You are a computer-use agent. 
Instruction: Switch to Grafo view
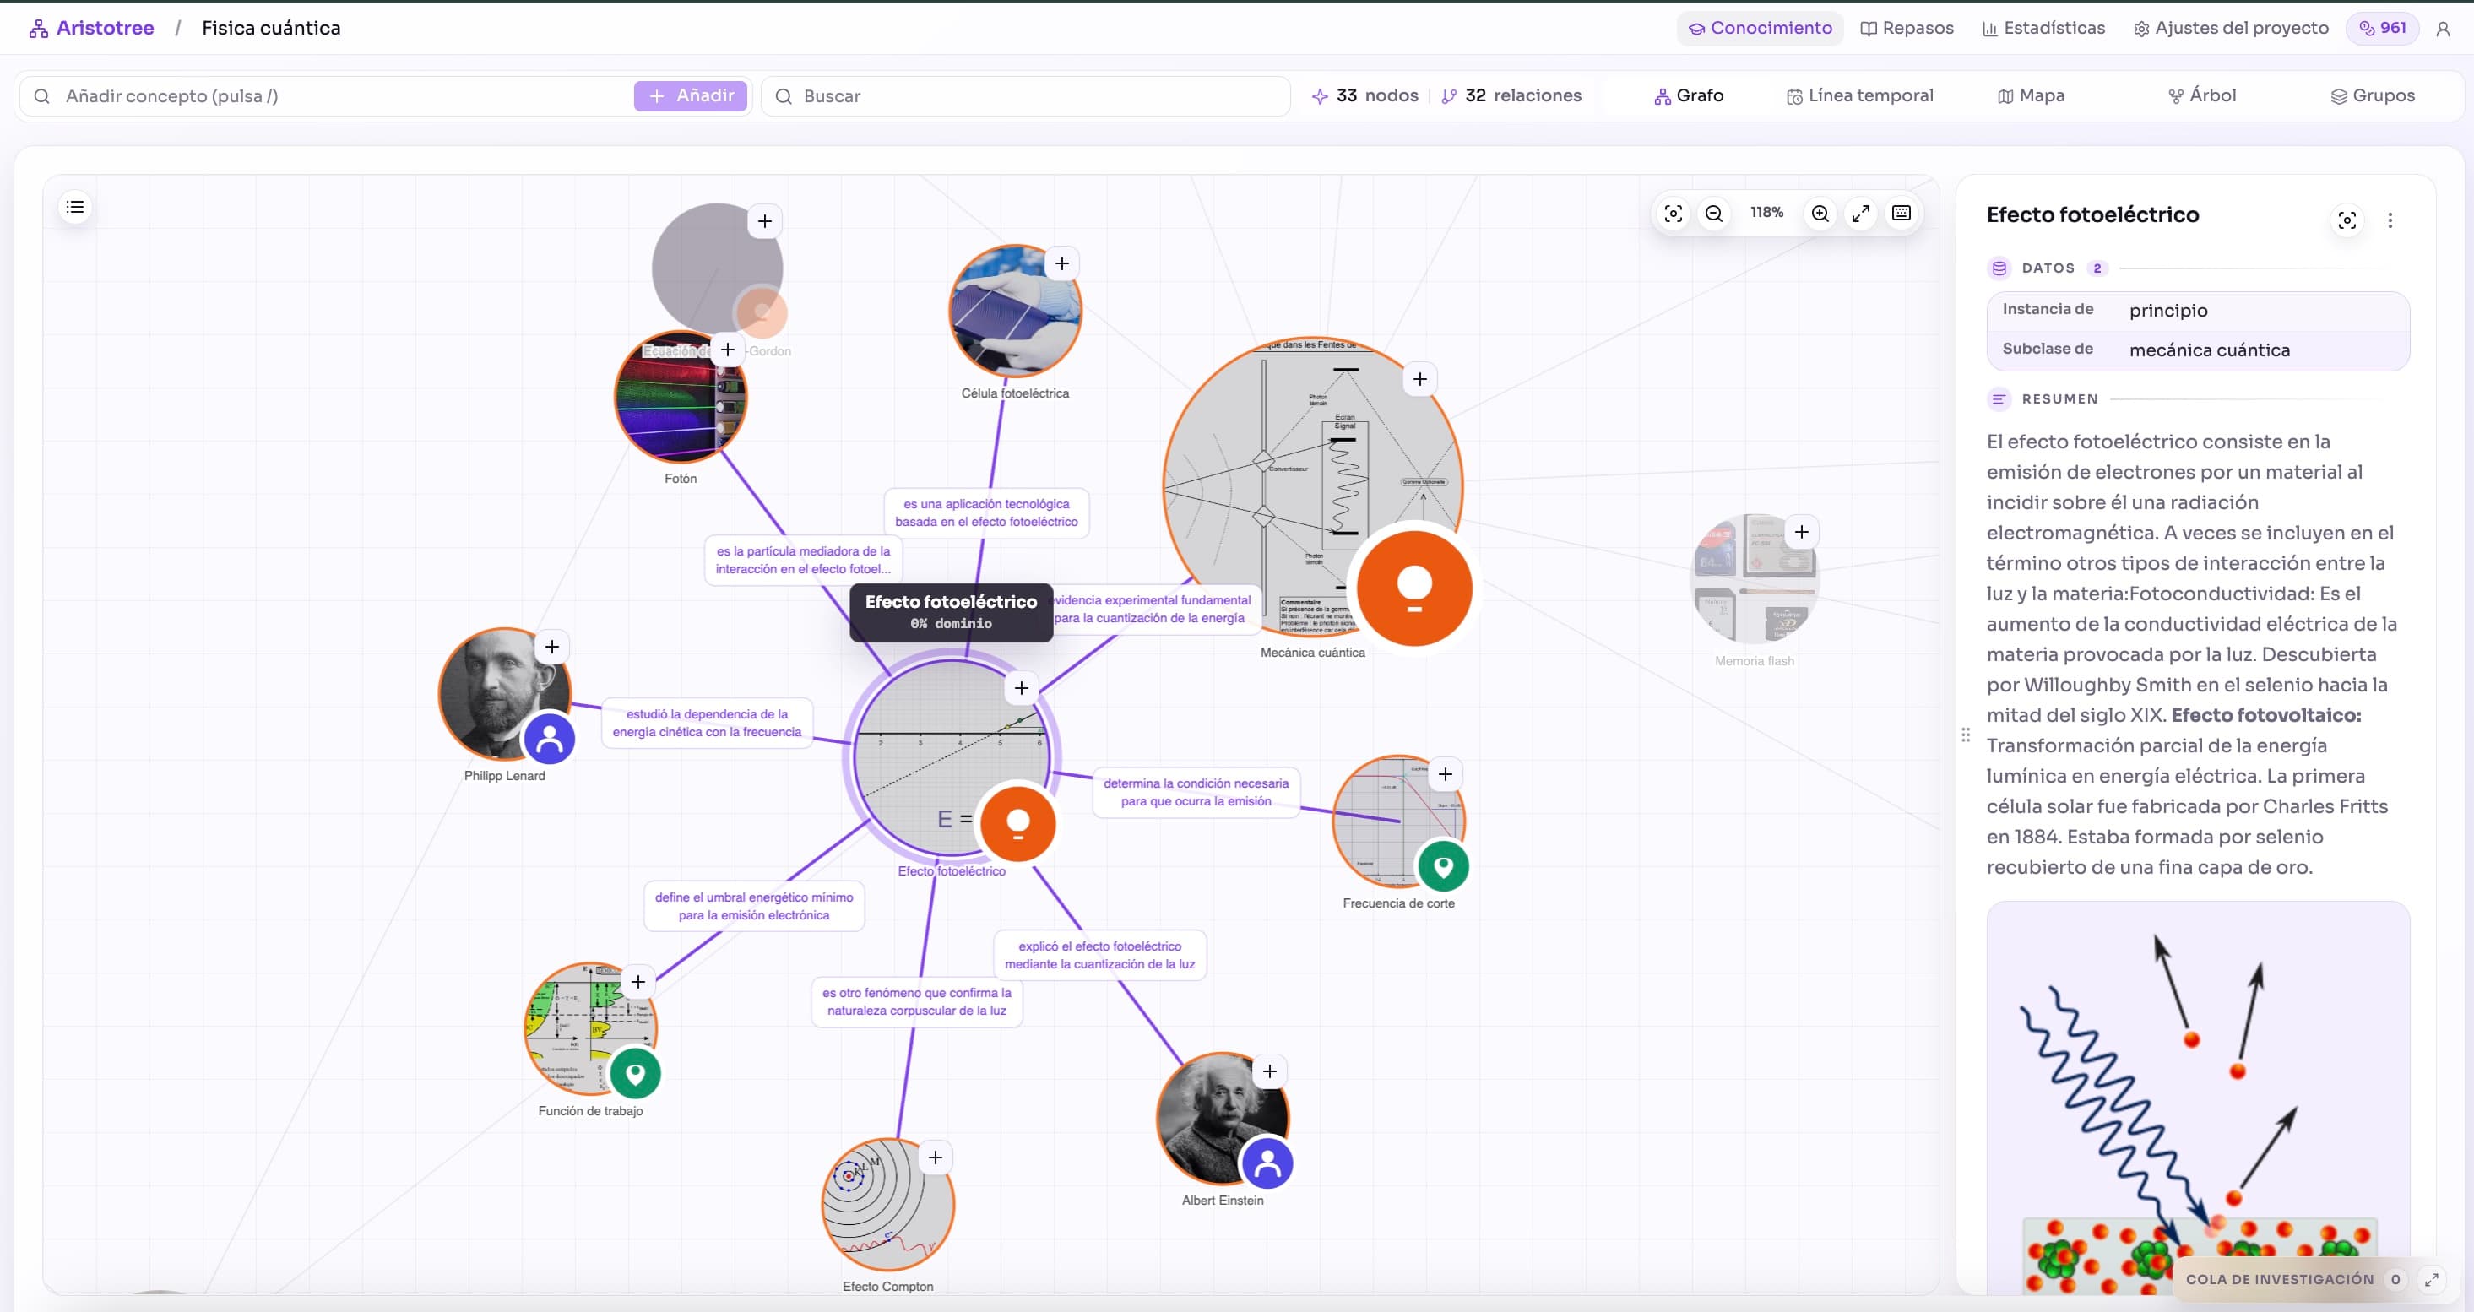pyautogui.click(x=1689, y=96)
